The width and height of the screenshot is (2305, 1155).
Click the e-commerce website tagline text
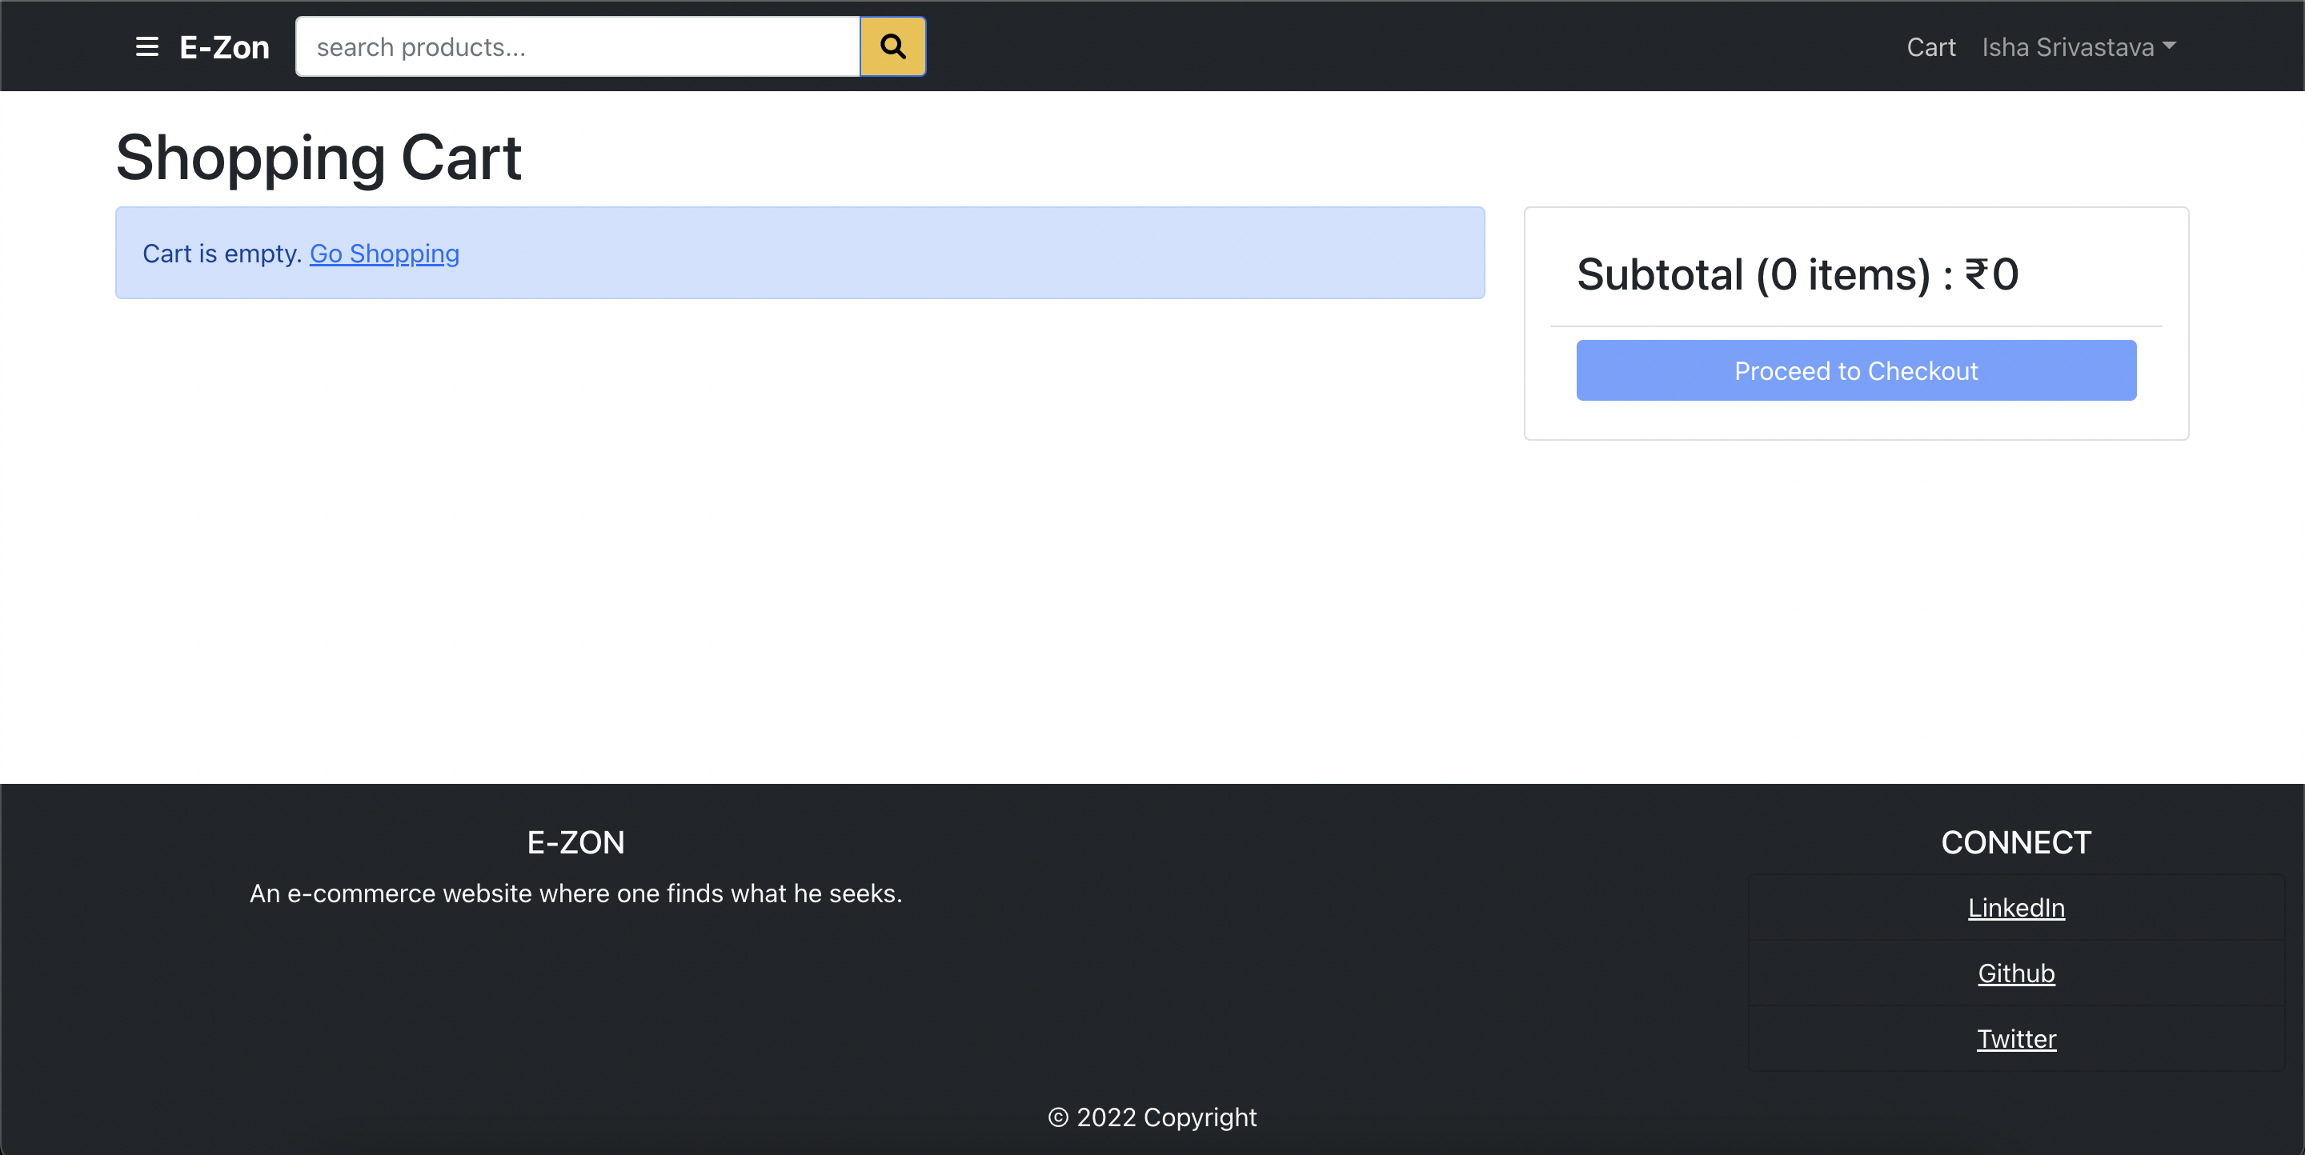click(575, 893)
